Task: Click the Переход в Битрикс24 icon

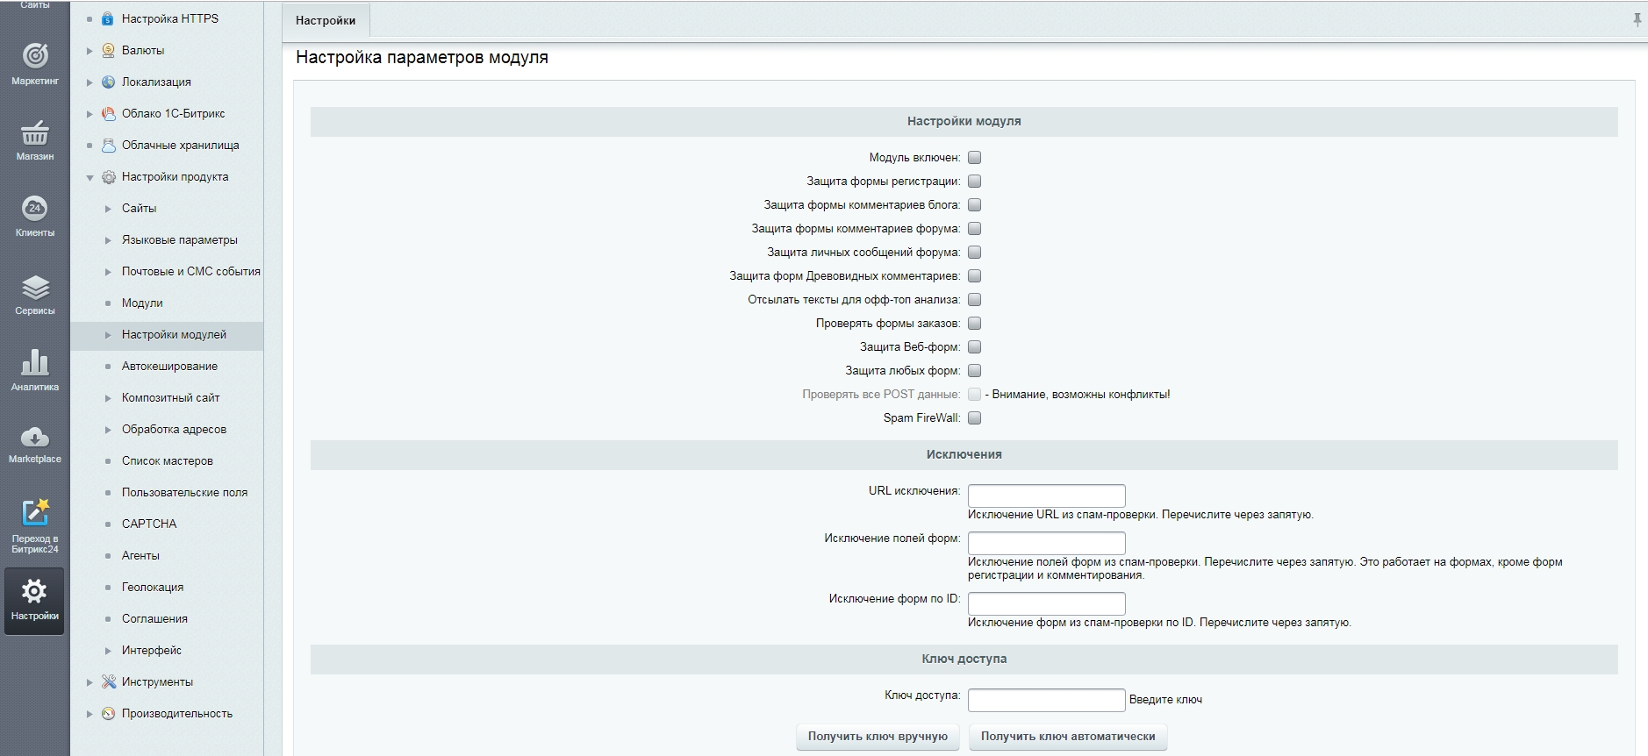Action: (x=35, y=514)
